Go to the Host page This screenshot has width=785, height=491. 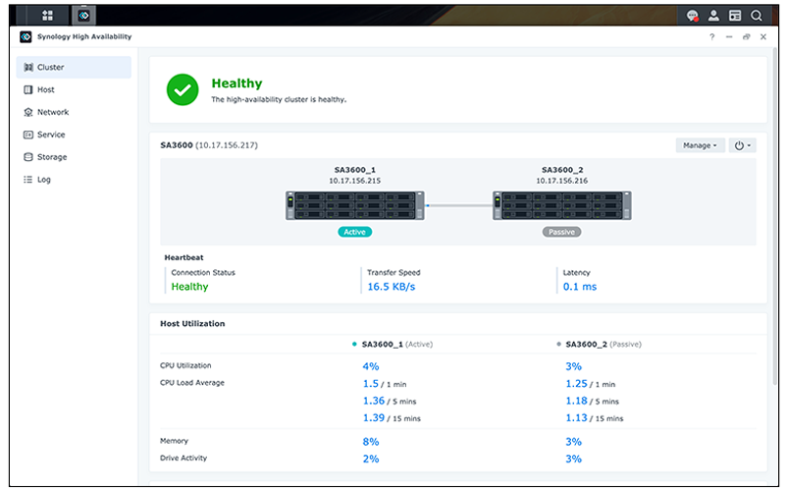pyautogui.click(x=74, y=89)
